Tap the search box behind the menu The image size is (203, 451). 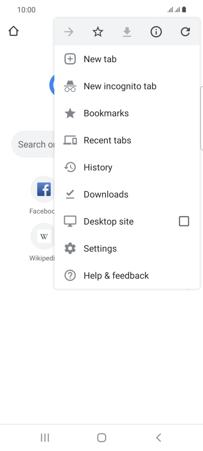pyautogui.click(x=33, y=144)
